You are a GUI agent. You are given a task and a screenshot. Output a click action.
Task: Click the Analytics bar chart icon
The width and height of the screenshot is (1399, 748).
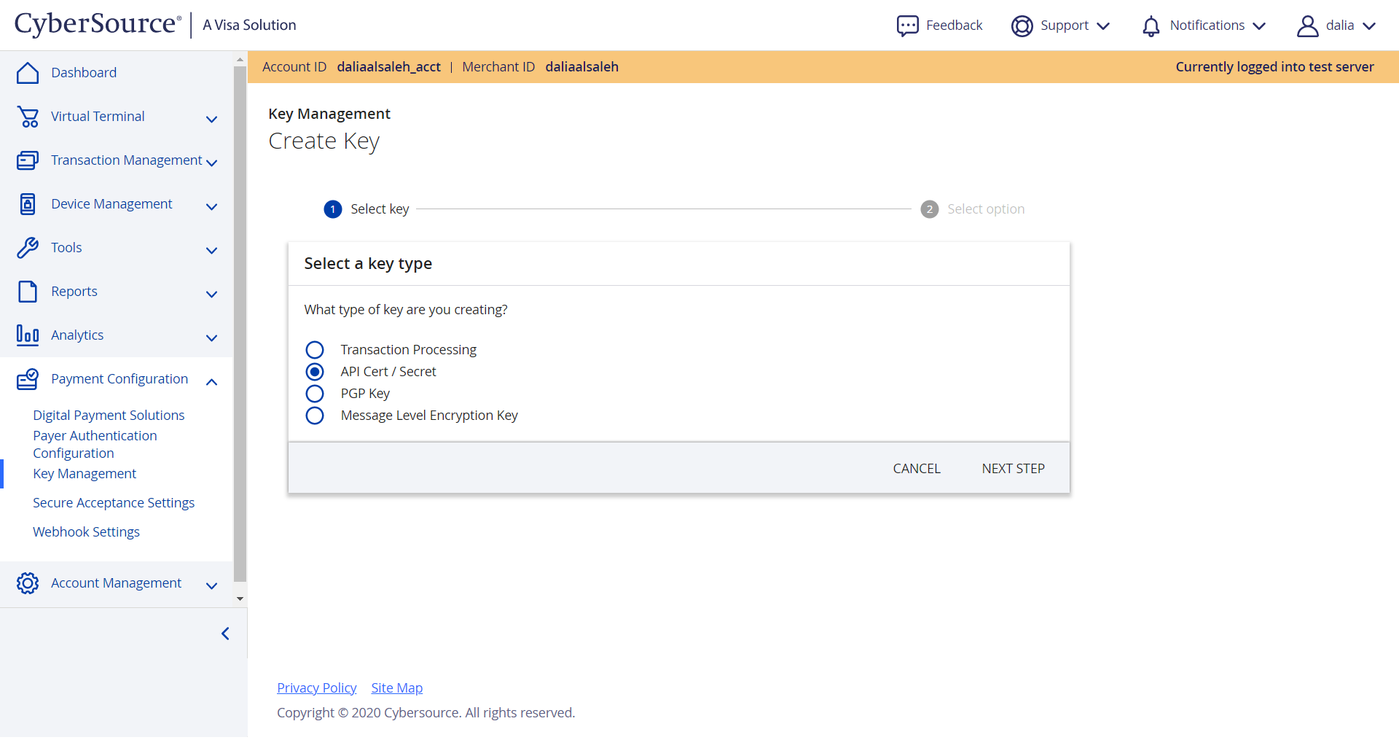click(28, 335)
